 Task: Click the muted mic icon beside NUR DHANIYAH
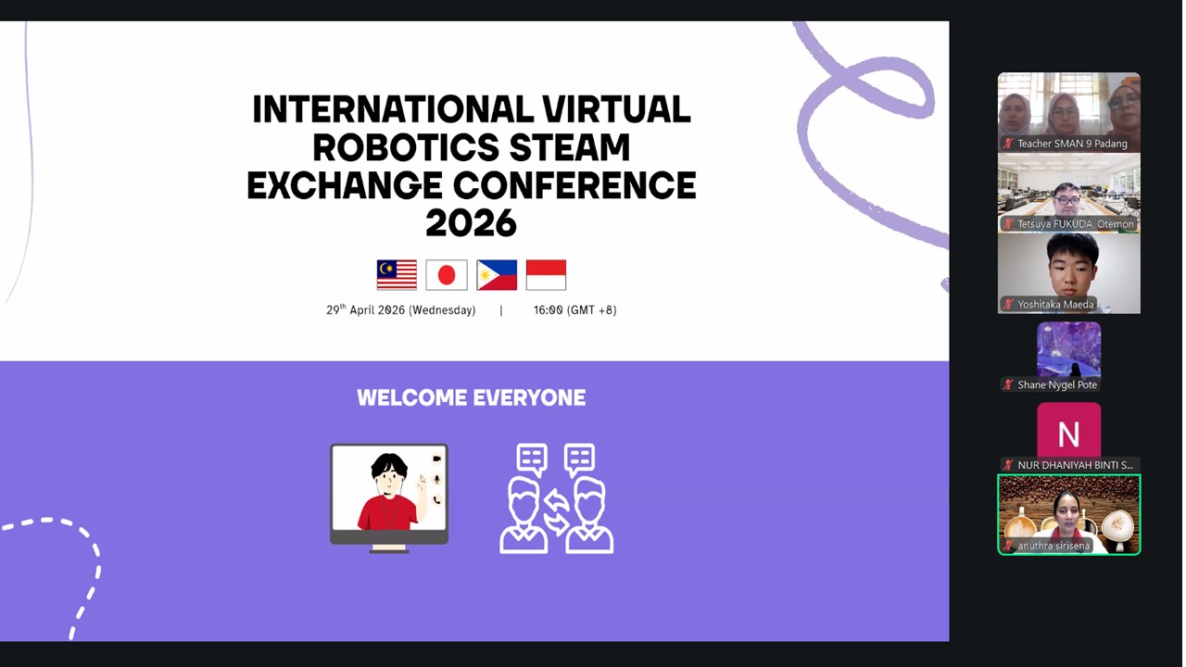[x=1008, y=465]
